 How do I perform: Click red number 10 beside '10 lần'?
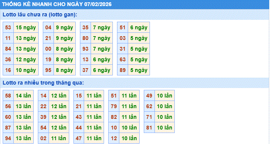click(x=114, y=128)
